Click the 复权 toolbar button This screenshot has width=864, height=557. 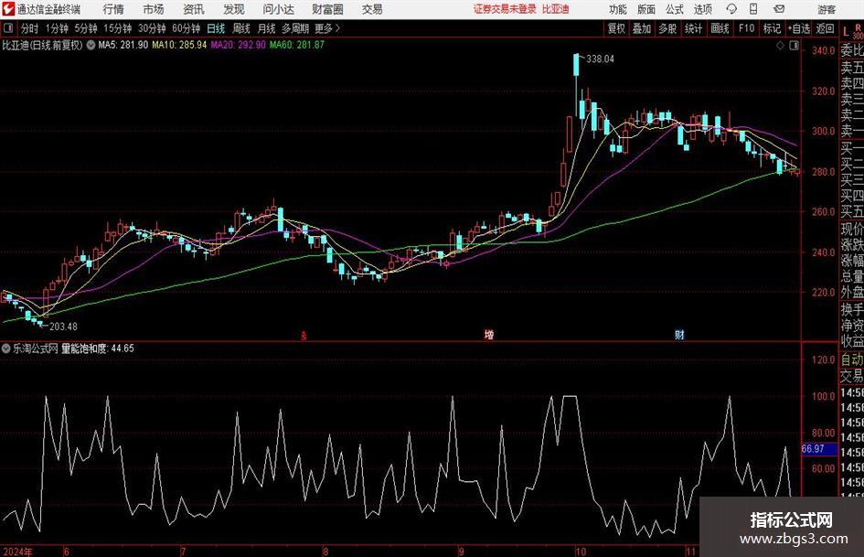(616, 28)
